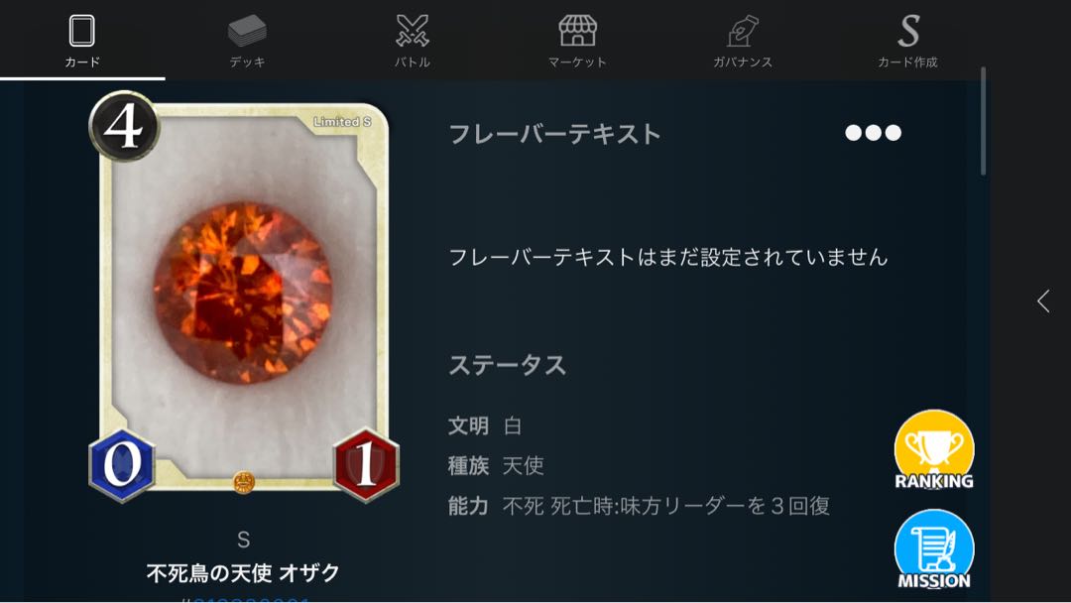Open the ガバナンス governance icon
The width and height of the screenshot is (1071, 603).
743,31
